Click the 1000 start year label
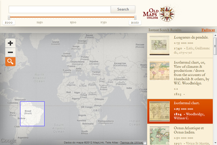Viewport: 217px width, 145px height. coord(9,23)
